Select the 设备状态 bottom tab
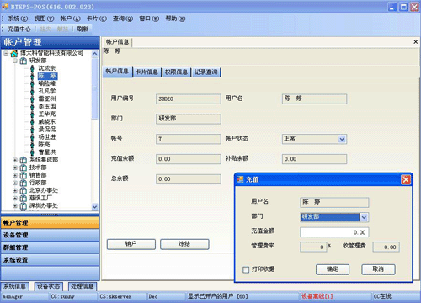Viewport: 421px width, 303px height. click(x=48, y=286)
